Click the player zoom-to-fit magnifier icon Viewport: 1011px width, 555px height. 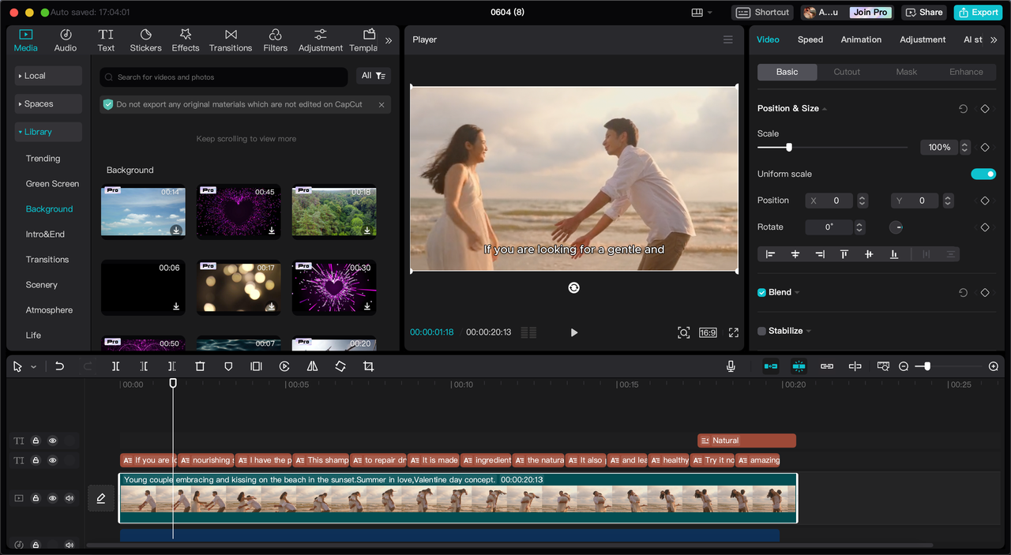(684, 332)
